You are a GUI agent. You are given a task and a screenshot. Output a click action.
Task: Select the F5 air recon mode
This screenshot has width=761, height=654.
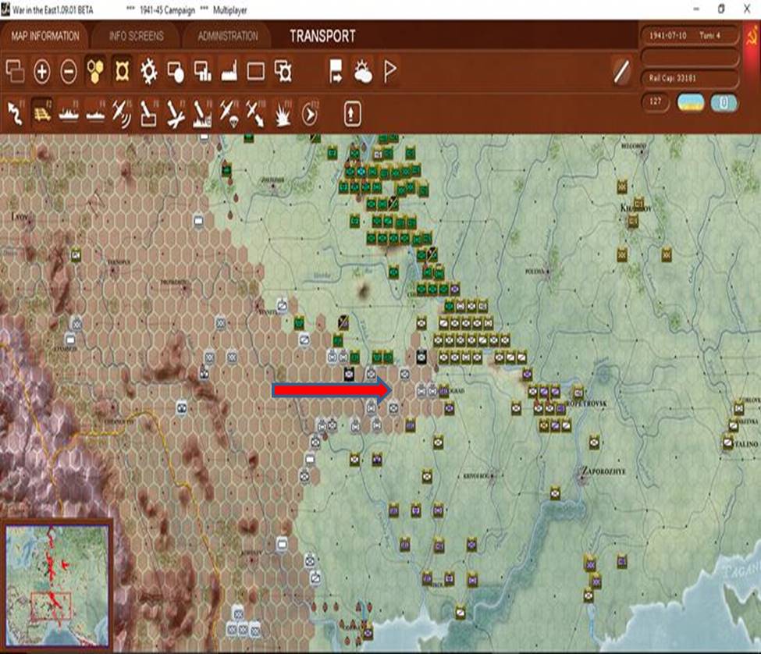(122, 113)
